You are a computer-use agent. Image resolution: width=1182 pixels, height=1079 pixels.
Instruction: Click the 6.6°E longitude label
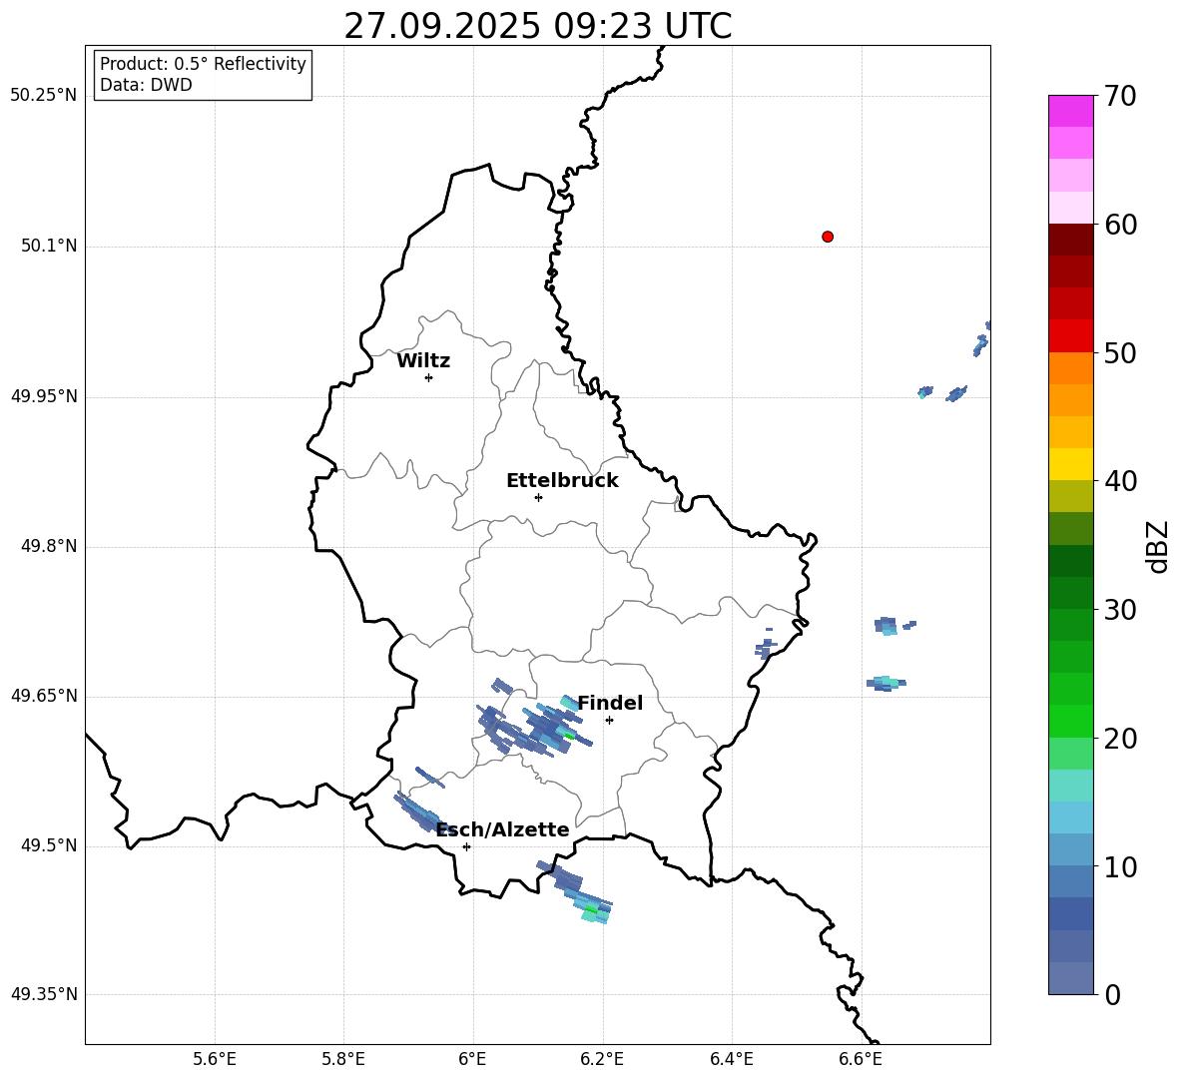pos(861,1059)
